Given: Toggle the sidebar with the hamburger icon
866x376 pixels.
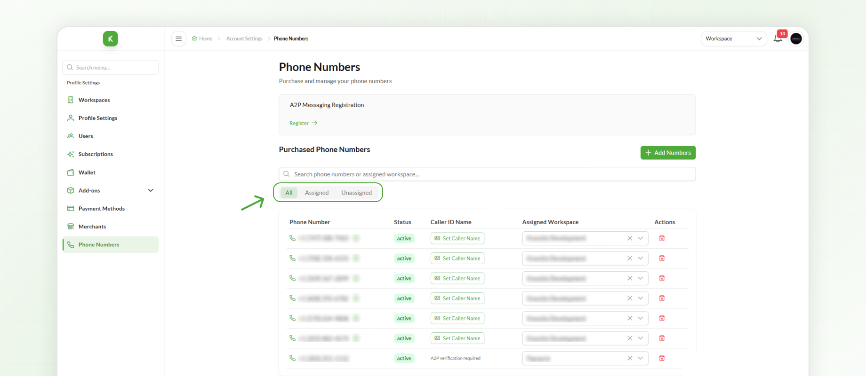Looking at the screenshot, I should (x=178, y=39).
